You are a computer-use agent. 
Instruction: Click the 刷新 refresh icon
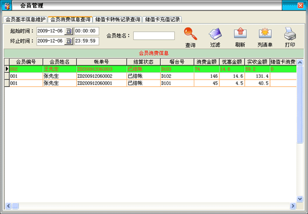[240, 33]
